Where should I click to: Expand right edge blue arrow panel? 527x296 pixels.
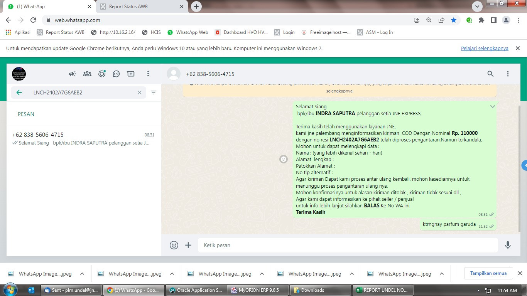[x=524, y=165]
